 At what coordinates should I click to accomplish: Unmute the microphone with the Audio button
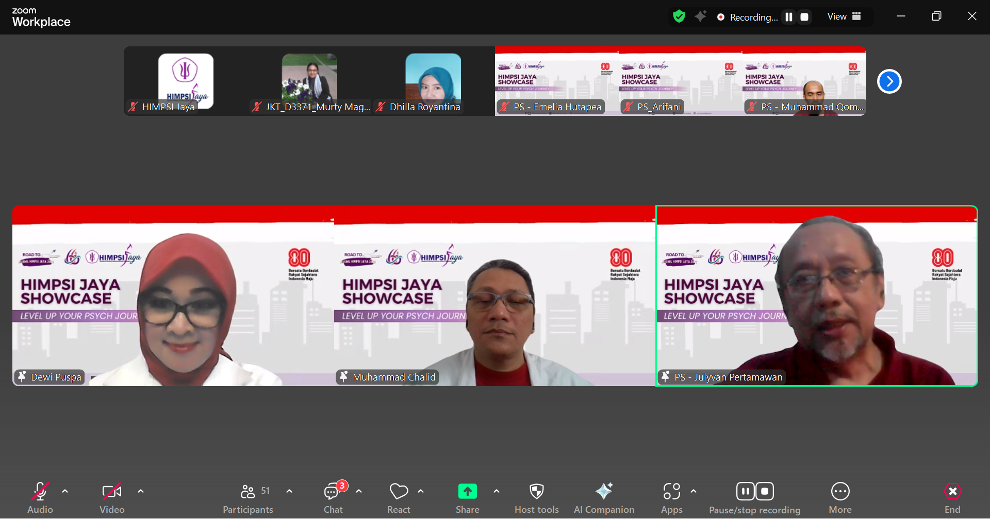pos(40,497)
